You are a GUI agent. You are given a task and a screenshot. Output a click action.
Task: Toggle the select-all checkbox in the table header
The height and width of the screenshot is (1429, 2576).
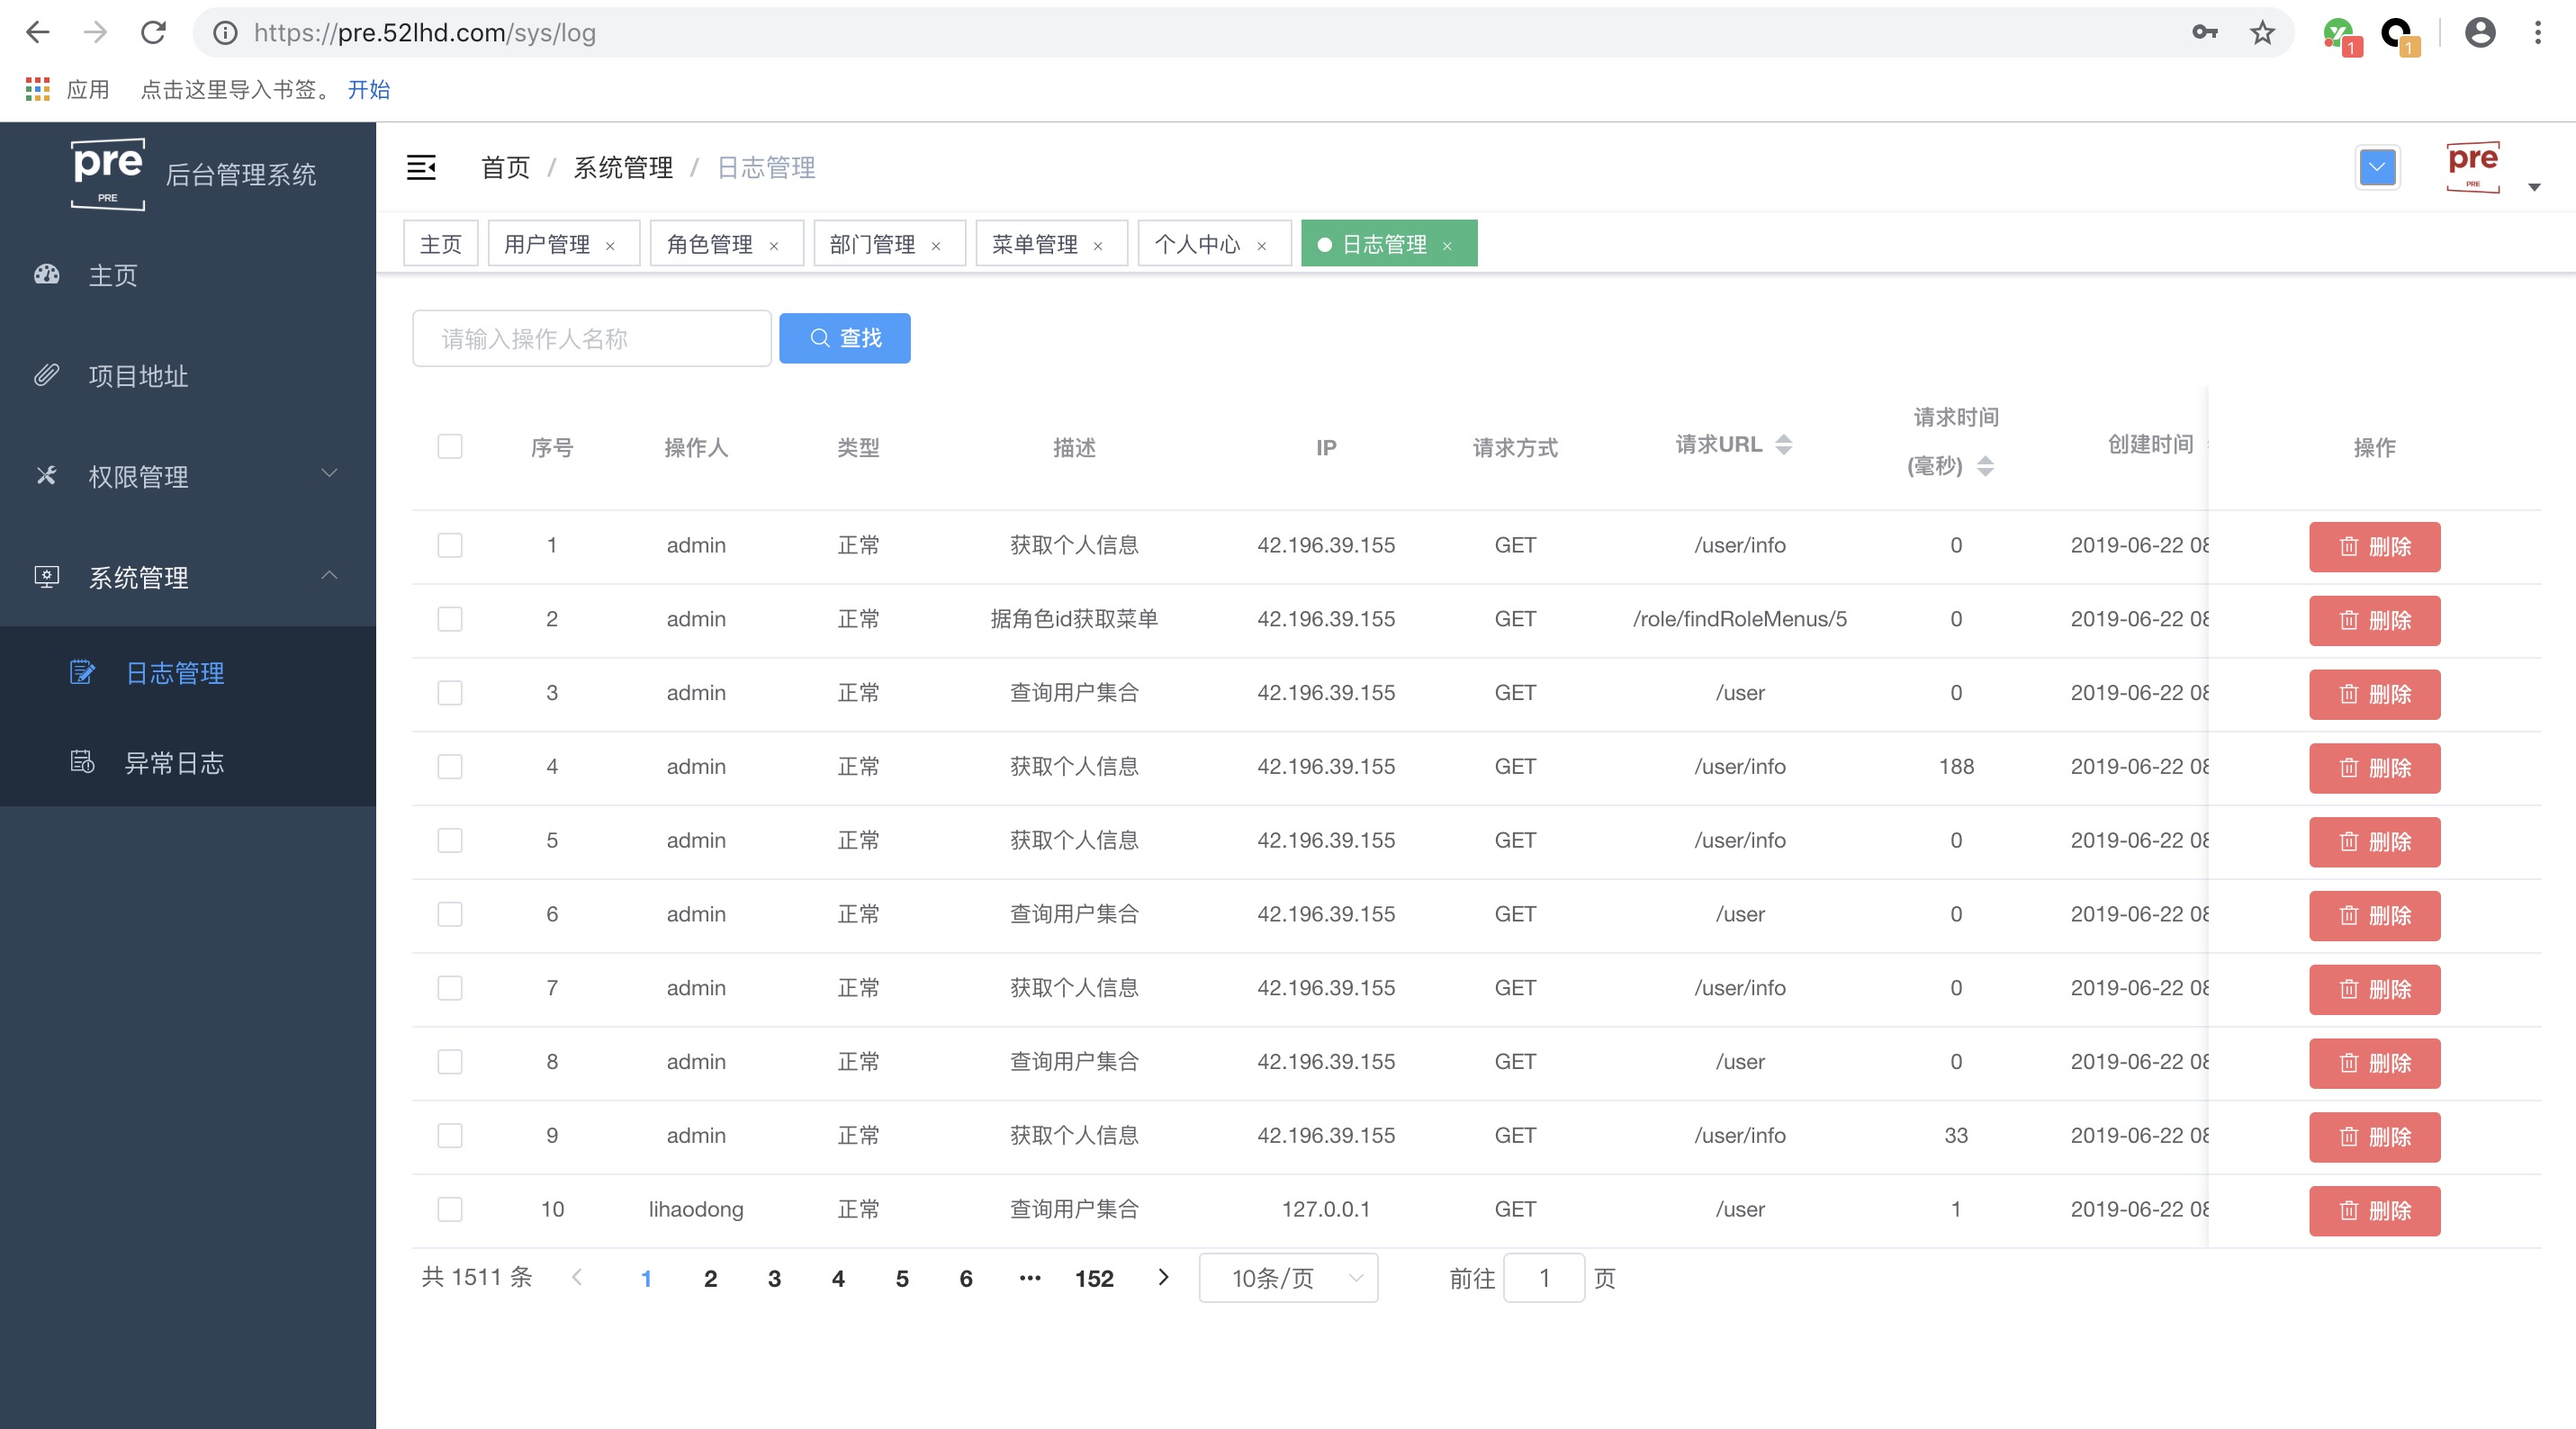(449, 447)
